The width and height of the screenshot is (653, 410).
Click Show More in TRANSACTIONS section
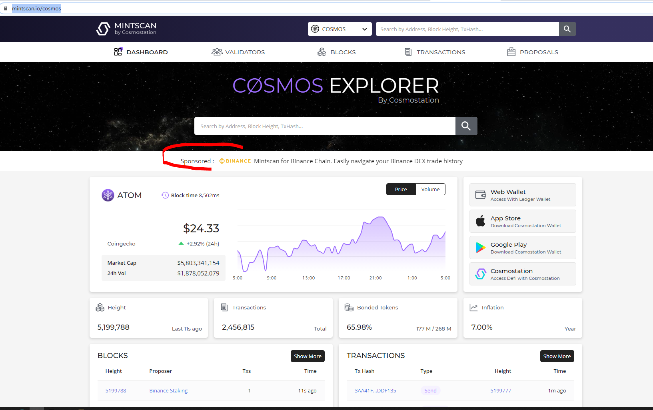point(557,356)
